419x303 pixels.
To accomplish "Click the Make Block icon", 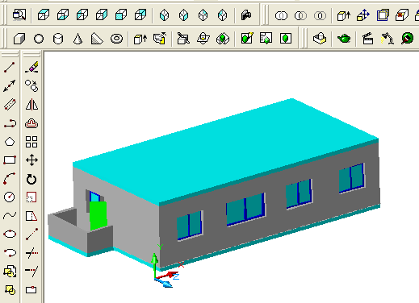I will point(10,290).
